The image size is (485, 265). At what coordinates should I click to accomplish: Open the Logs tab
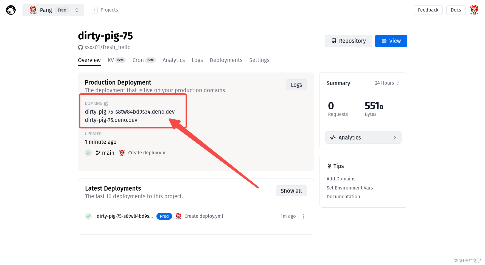click(197, 60)
